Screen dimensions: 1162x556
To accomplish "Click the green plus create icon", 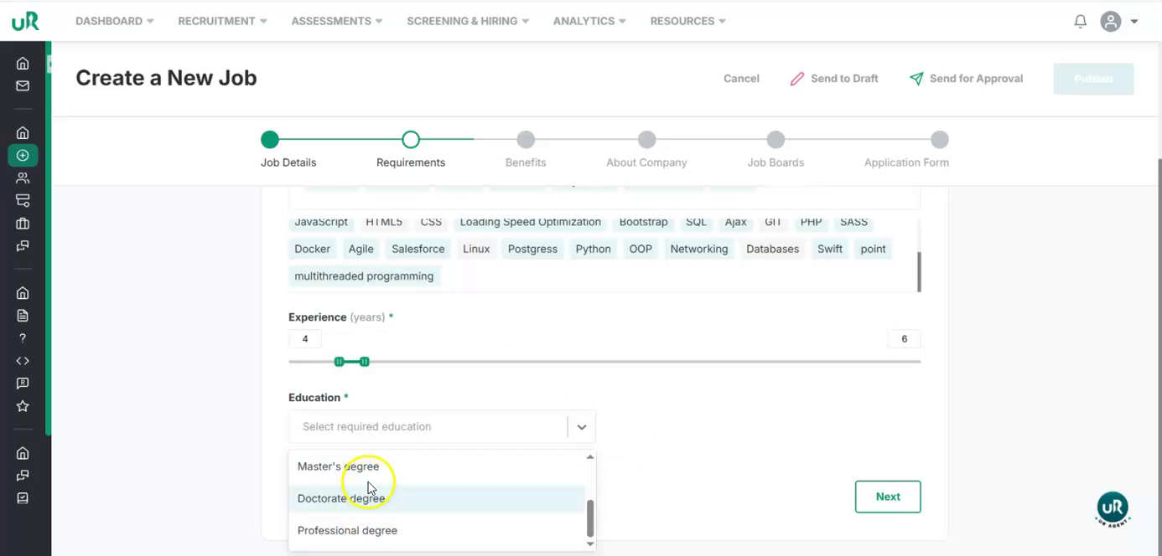I will (23, 155).
